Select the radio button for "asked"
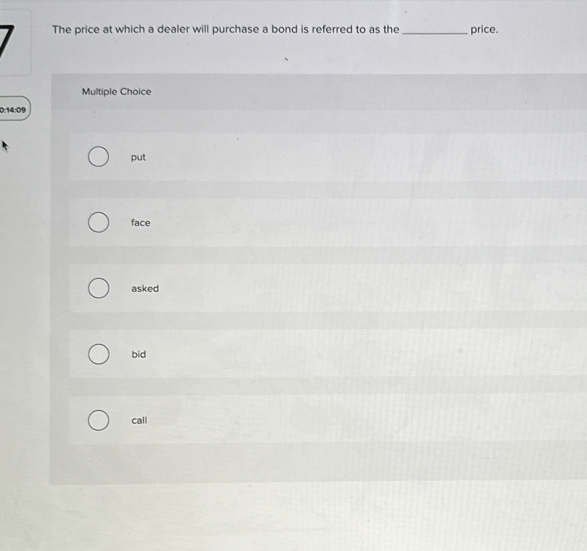The height and width of the screenshot is (551, 587). tap(98, 289)
